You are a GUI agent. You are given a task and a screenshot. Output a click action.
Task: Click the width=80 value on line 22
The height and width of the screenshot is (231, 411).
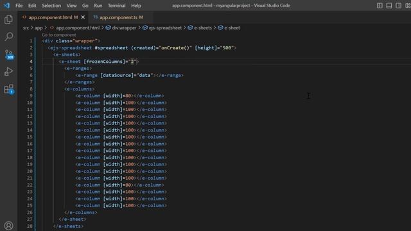(x=128, y=185)
